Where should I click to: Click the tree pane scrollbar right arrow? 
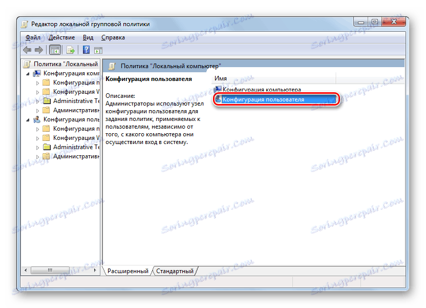tap(95, 270)
